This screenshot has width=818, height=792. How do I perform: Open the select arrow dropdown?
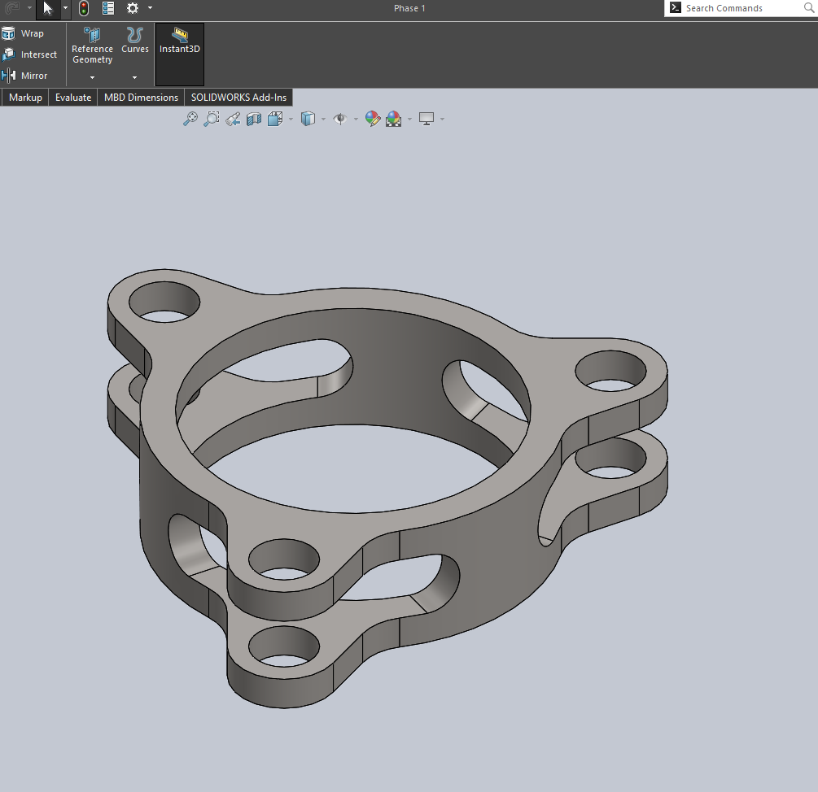65,8
